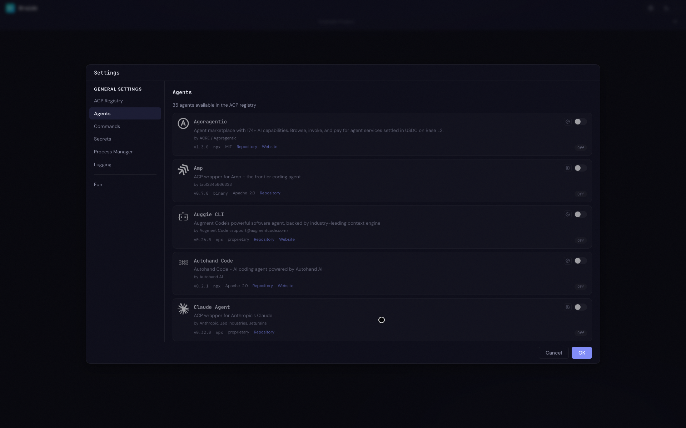Open Auggie CLI Repository link

pyautogui.click(x=264, y=239)
